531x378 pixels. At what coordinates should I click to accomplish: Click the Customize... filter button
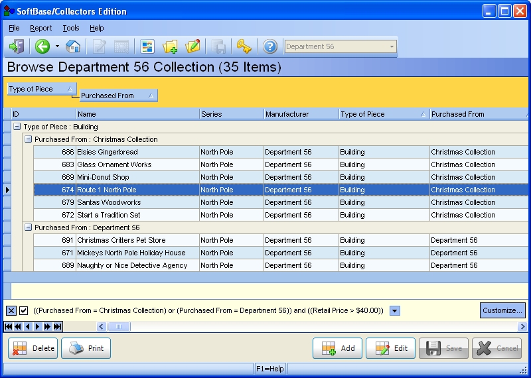502,310
